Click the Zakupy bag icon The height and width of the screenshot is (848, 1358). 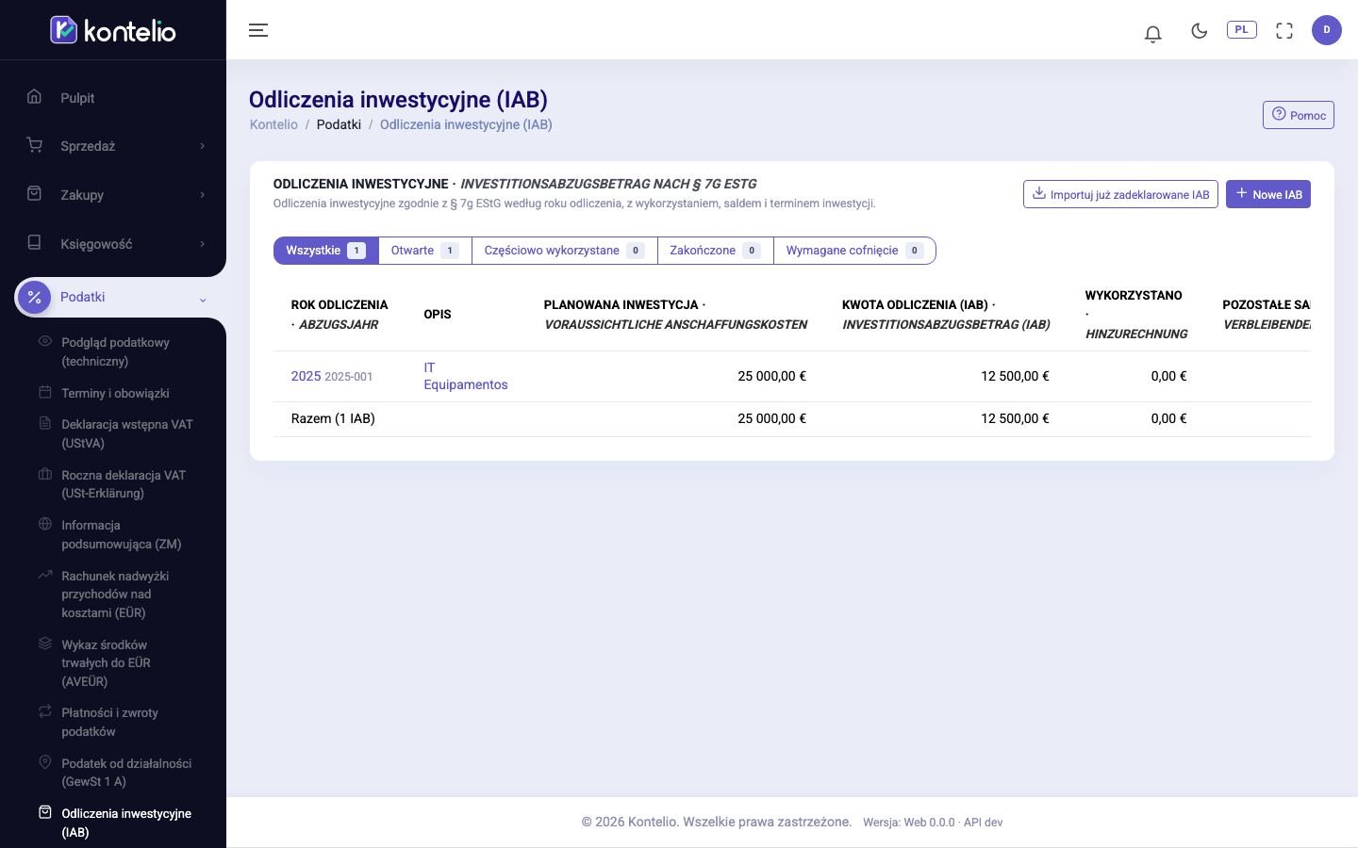click(x=35, y=193)
